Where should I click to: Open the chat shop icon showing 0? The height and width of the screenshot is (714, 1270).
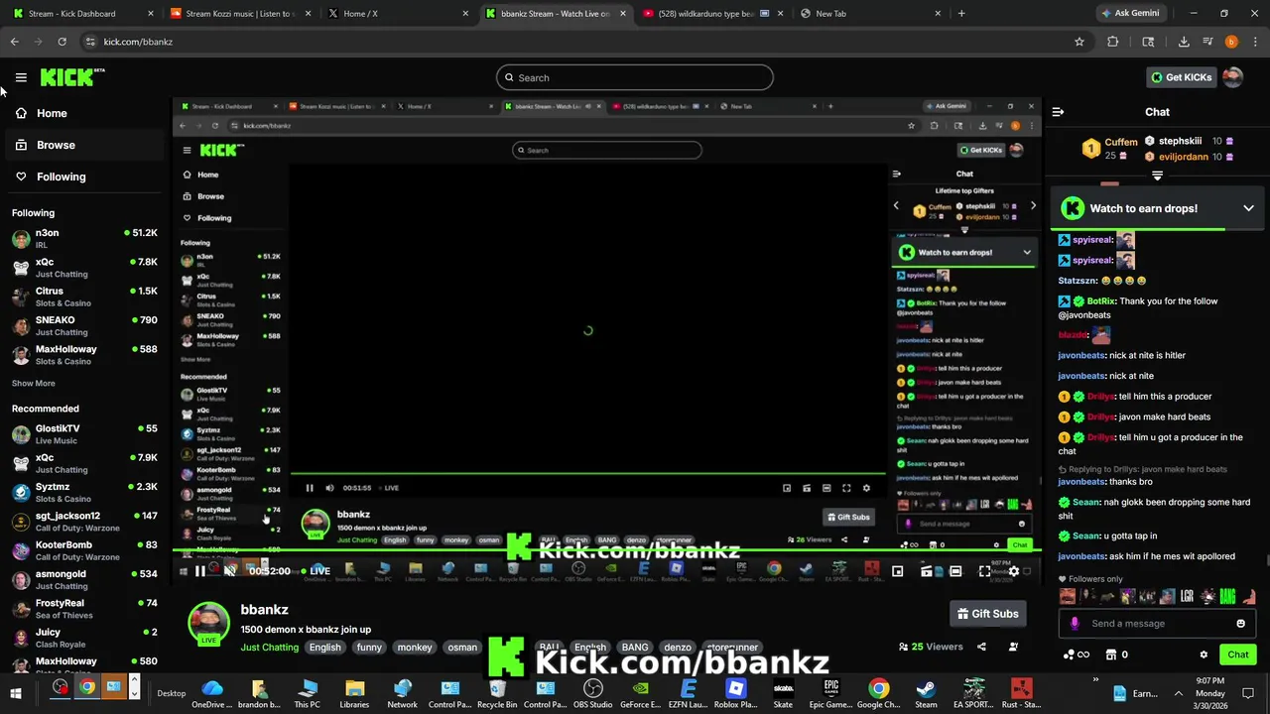click(1116, 654)
